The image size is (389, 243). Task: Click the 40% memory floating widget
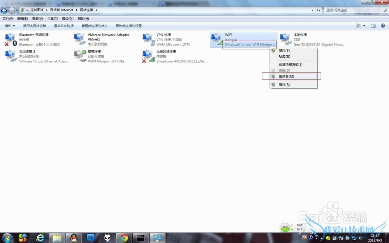285,227
